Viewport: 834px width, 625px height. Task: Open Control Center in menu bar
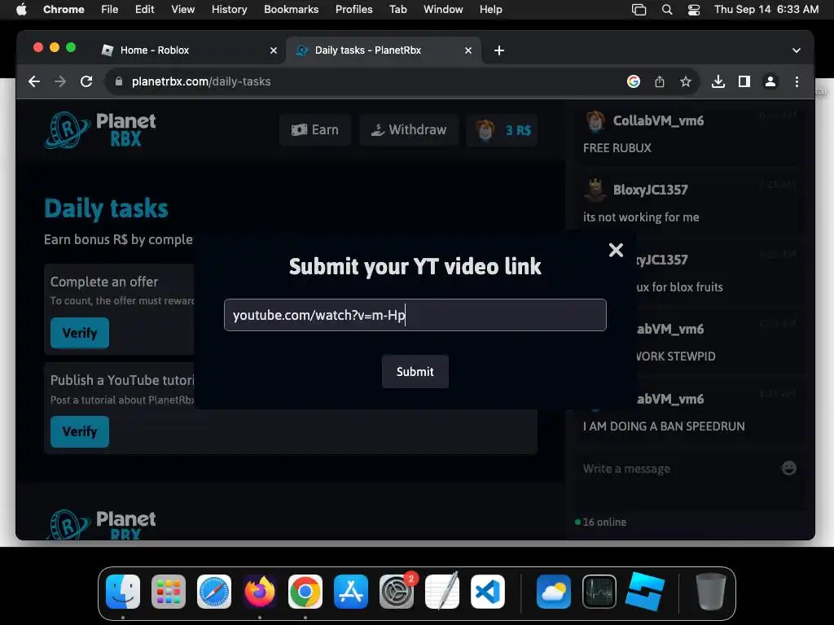click(x=694, y=9)
